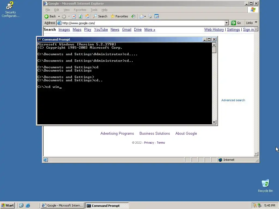Click Advanced search link
Image resolution: width=279 pixels, height=209 pixels.
(x=233, y=100)
